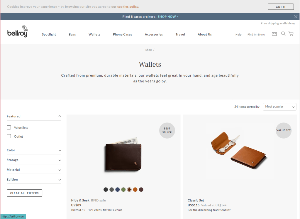Select the orange caramel color swatch
Screen dimensions: 300x219
coord(135,190)
